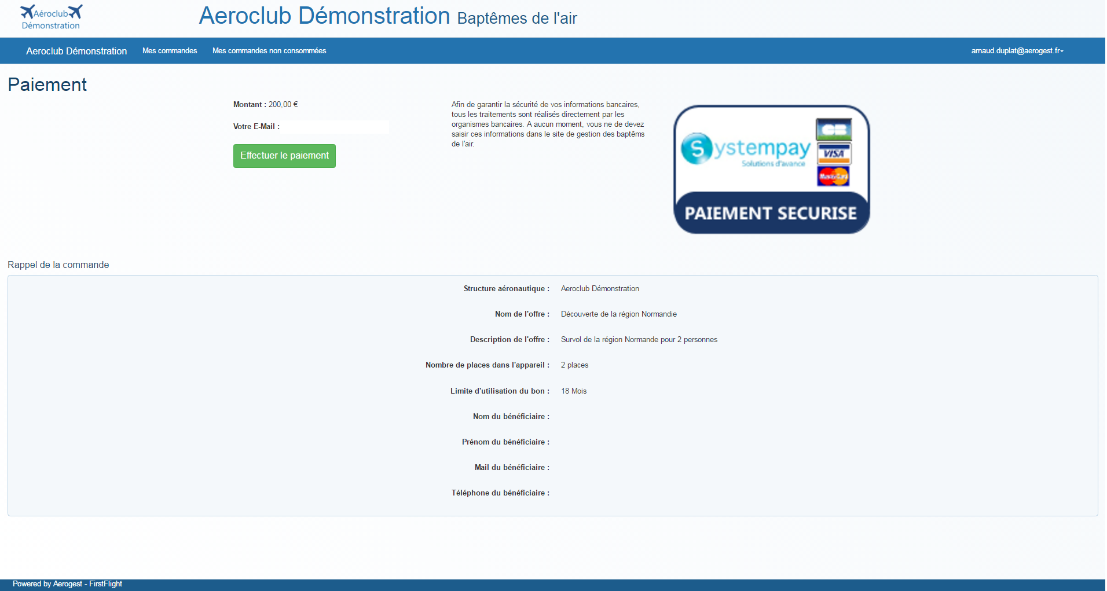The width and height of the screenshot is (1107, 591).
Task: Click the Powered by Aerogest - FirstFlight footer
Action: (x=67, y=584)
